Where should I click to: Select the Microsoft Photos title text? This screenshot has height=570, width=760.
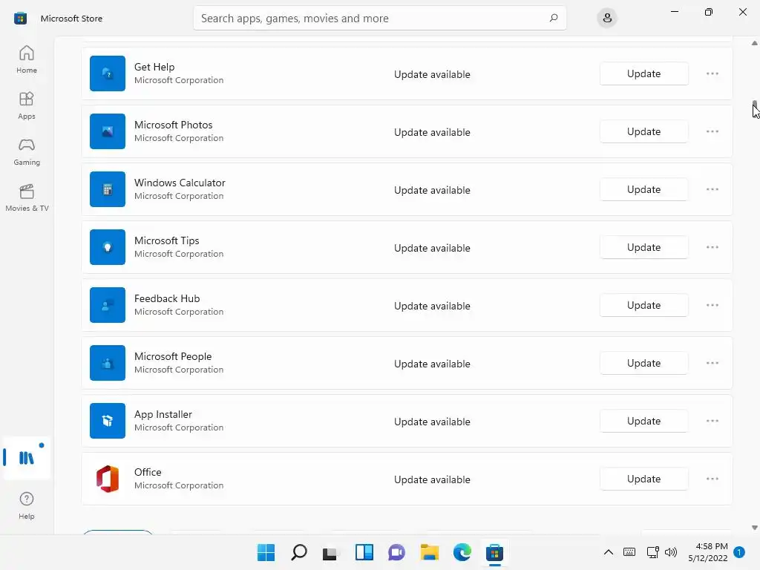pos(173,125)
